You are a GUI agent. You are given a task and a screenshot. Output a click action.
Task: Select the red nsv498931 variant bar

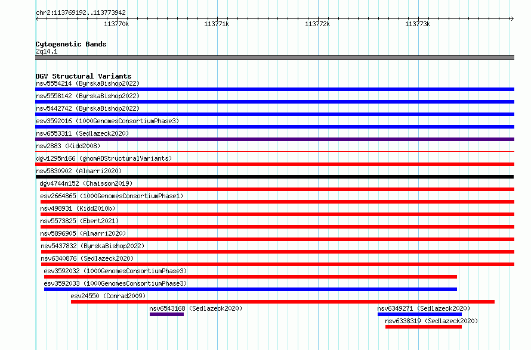point(277,214)
